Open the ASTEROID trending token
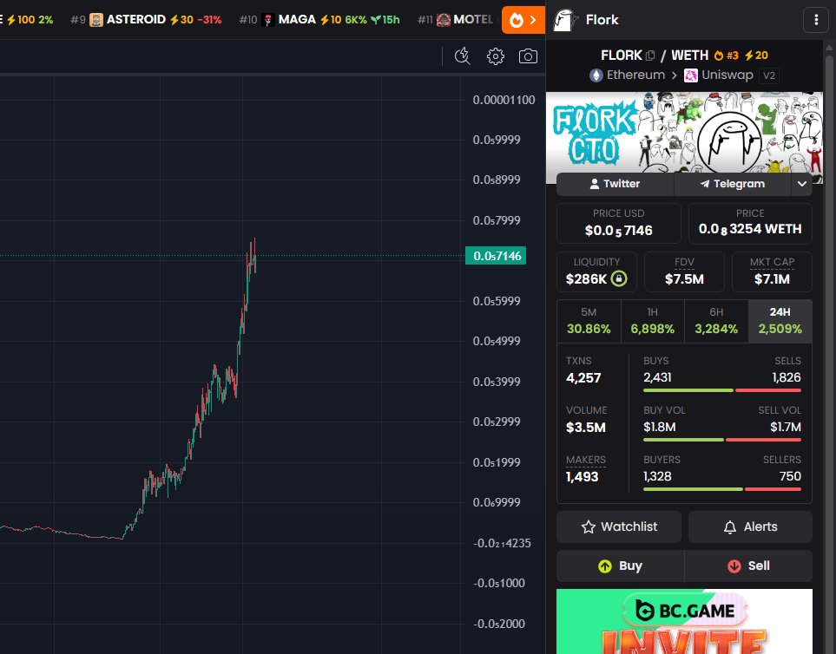 (146, 20)
